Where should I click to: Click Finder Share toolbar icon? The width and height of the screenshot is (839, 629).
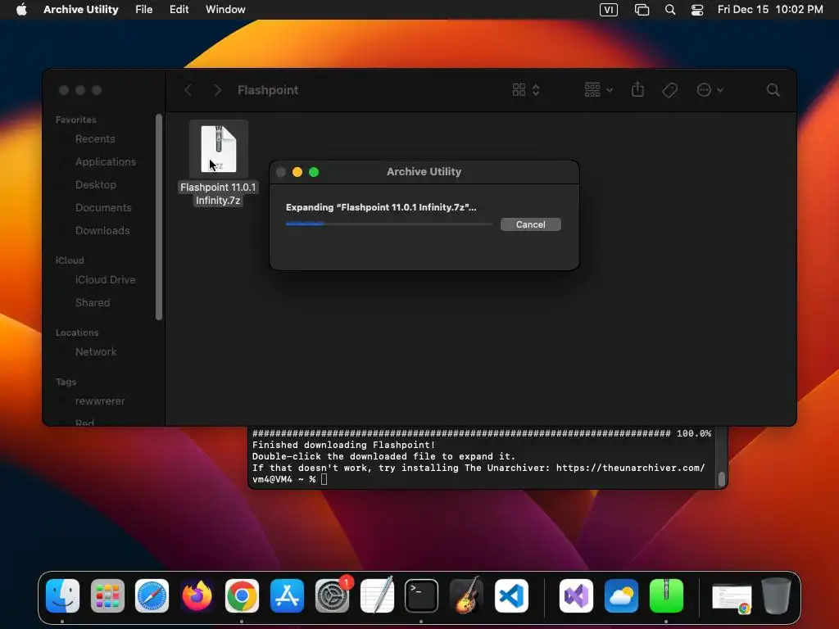tap(637, 89)
